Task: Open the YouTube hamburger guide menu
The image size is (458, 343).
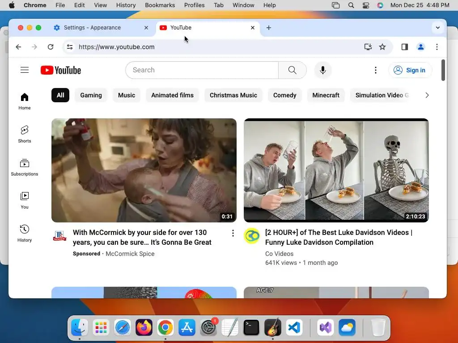Action: pyautogui.click(x=25, y=70)
